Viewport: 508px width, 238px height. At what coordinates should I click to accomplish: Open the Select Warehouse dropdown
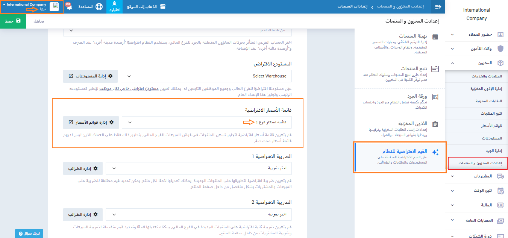[206, 76]
